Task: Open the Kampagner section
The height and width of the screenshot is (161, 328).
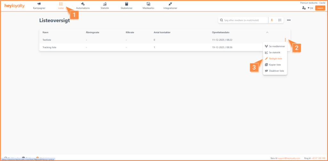Action: coord(39,6)
